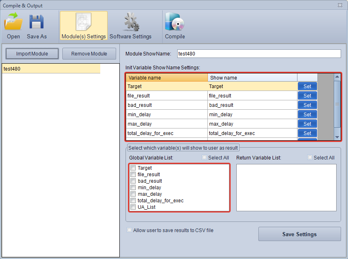Tick the min_delay checkbox in the Global Variable List

(133, 188)
